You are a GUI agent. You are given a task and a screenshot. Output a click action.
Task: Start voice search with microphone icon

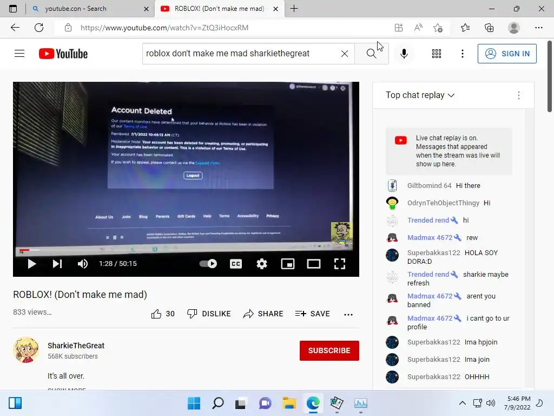click(x=404, y=54)
